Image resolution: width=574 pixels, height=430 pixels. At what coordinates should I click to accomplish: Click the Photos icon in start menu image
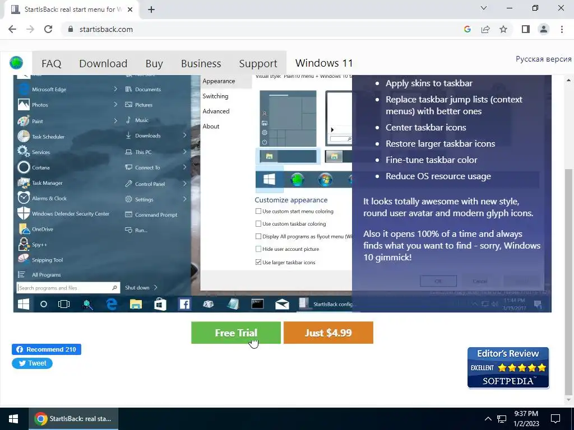[x=24, y=105]
